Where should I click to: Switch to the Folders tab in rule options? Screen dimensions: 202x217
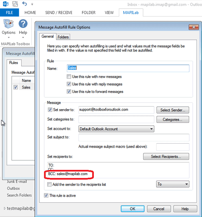tap(63, 37)
